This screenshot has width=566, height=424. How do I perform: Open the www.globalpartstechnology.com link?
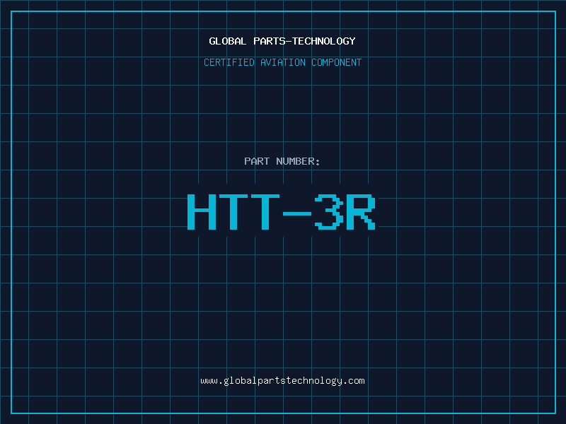pyautogui.click(x=282, y=381)
